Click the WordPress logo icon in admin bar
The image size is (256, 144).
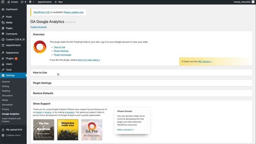3,2
